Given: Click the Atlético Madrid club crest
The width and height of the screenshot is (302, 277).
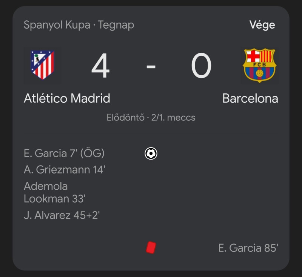Looking at the screenshot, I should pos(42,65).
